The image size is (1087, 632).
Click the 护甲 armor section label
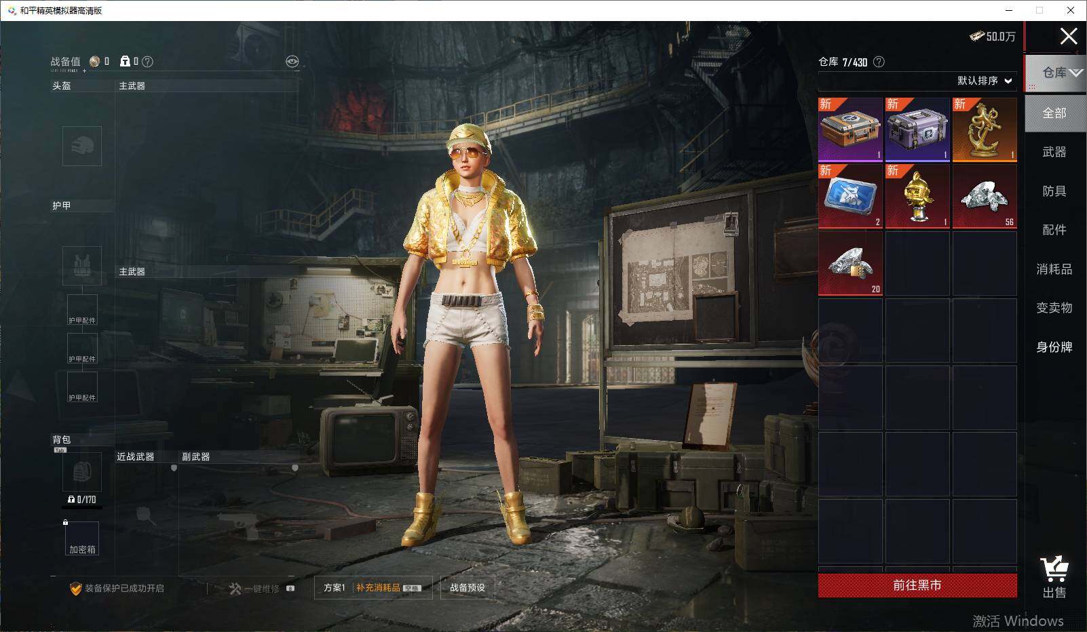click(62, 205)
